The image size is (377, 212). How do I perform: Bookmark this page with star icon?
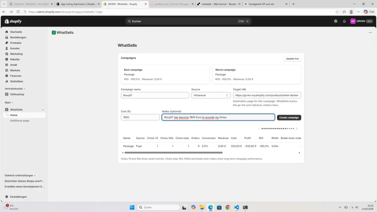tap(337, 12)
